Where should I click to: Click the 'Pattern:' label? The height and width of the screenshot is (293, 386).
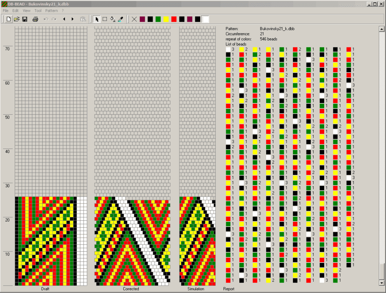point(232,29)
